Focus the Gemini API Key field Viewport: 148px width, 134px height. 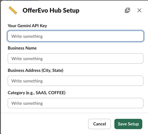tap(76, 36)
